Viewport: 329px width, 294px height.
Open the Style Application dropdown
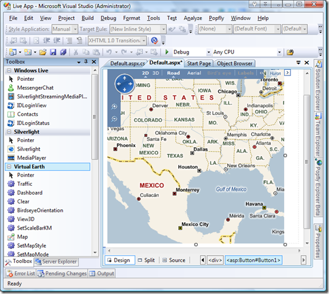tap(75, 29)
